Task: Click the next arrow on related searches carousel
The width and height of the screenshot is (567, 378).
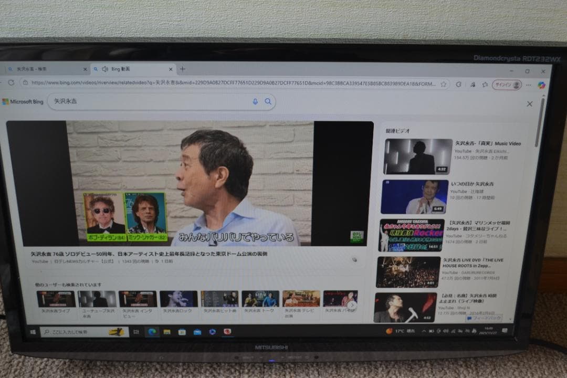Action: coord(351,306)
